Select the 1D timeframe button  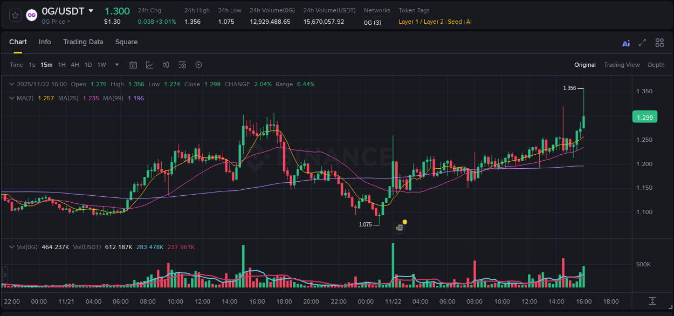88,64
